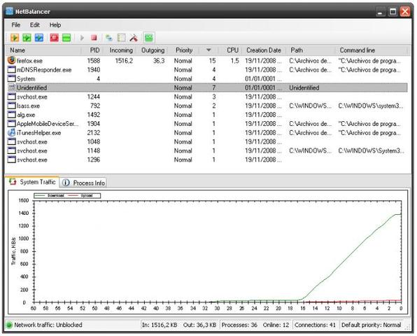This screenshot has height=336, width=417.
Task: Open settings via the hammer tools icon
Action: (x=134, y=38)
